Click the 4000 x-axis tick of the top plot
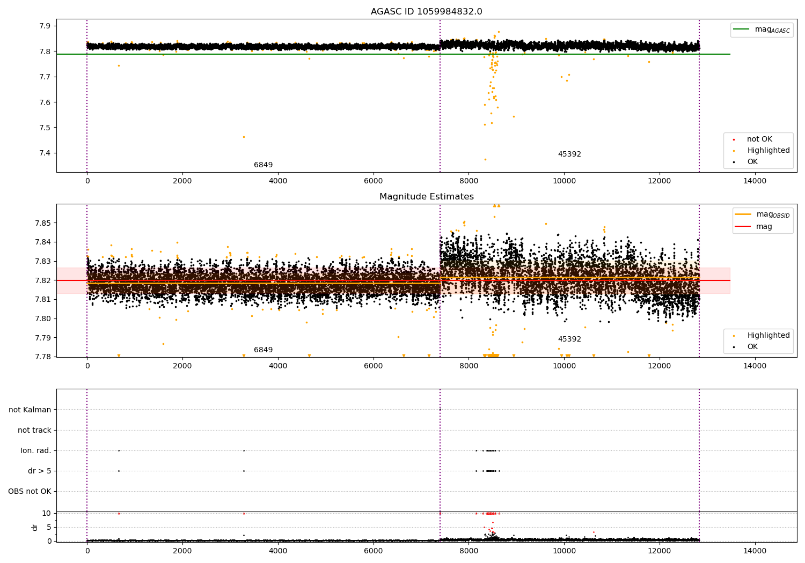This screenshot has width=805, height=563. coord(278,181)
